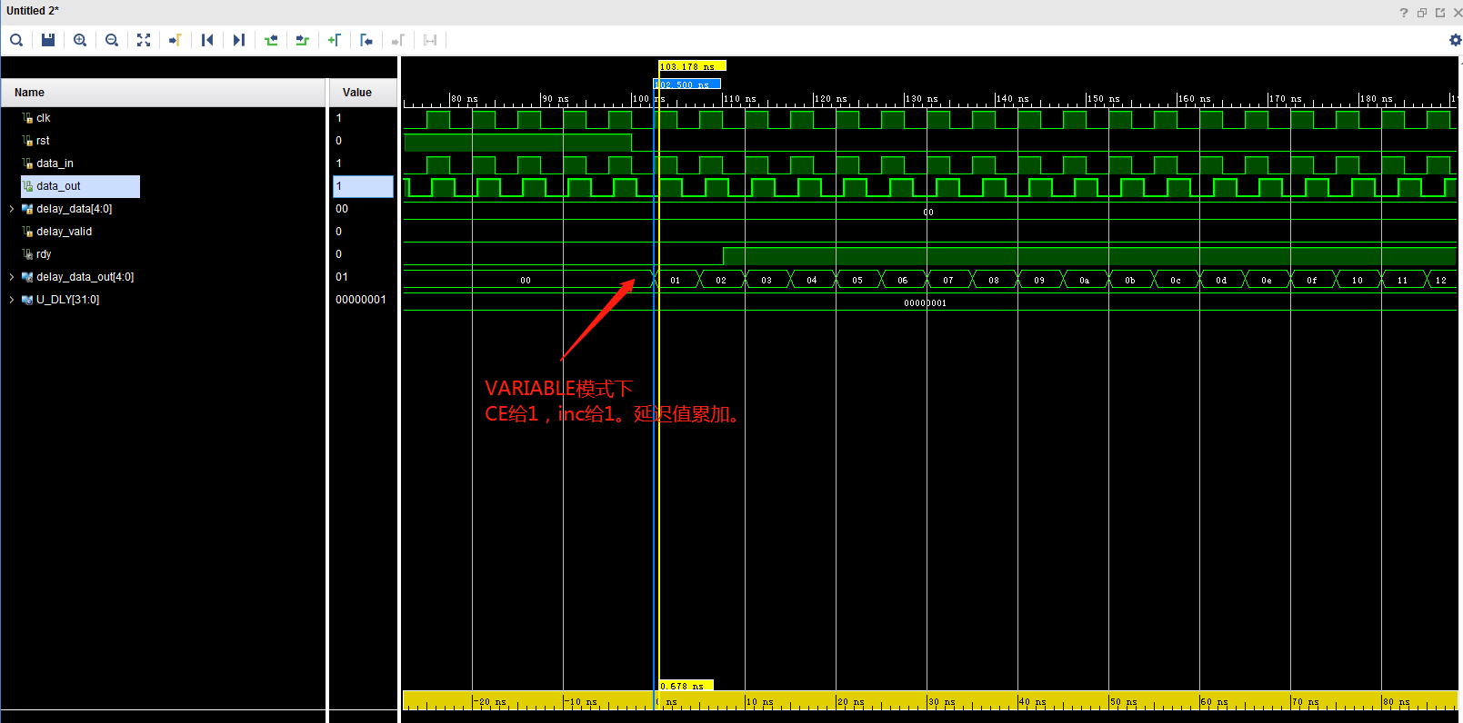1463x723 pixels.
Task: Save the waveform configuration
Action: click(x=48, y=40)
